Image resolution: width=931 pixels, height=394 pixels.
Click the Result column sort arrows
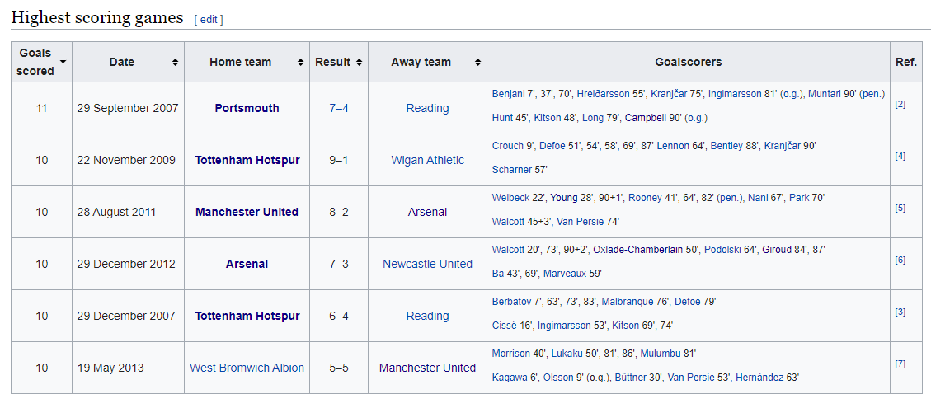coord(359,62)
